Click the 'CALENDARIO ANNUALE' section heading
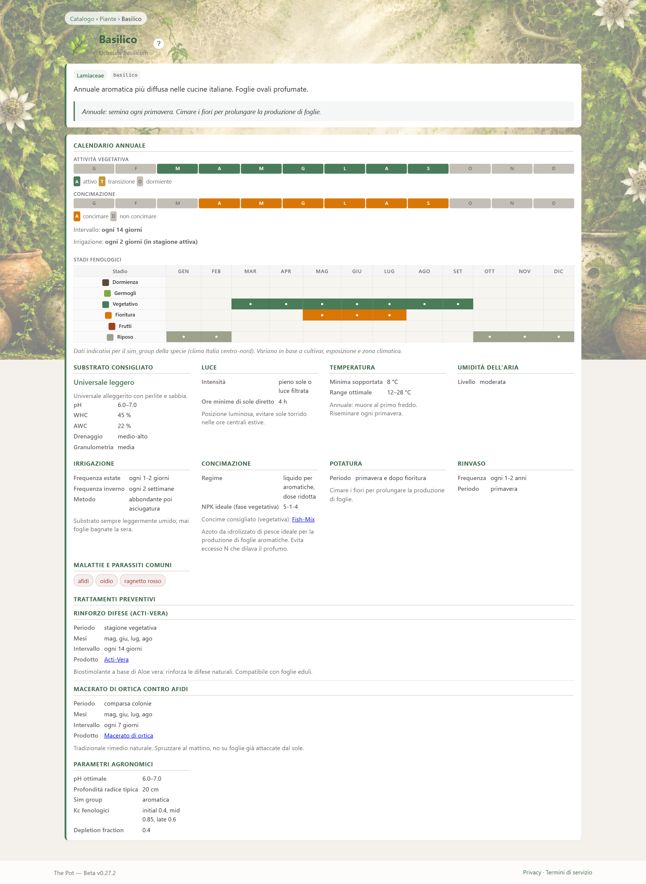This screenshot has height=884, width=646. point(109,145)
